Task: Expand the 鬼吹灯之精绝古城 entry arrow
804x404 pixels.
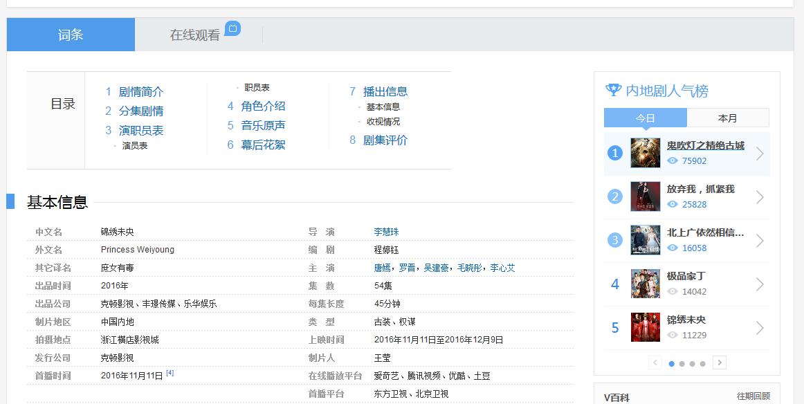Action: click(760, 151)
